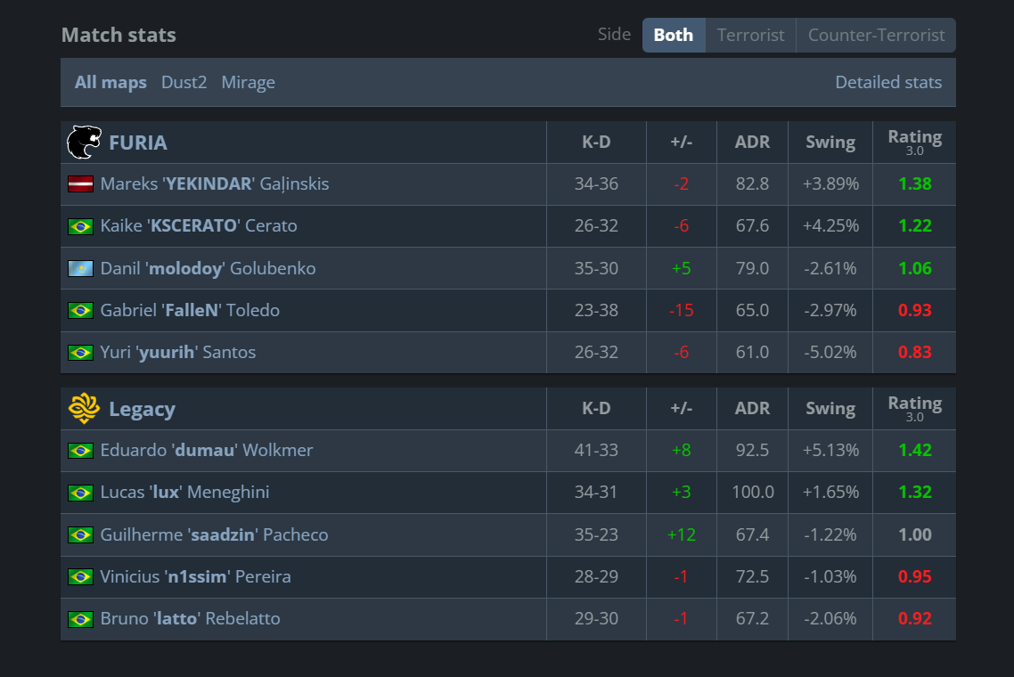Switch side filter to Counter-Terrorist

(876, 36)
